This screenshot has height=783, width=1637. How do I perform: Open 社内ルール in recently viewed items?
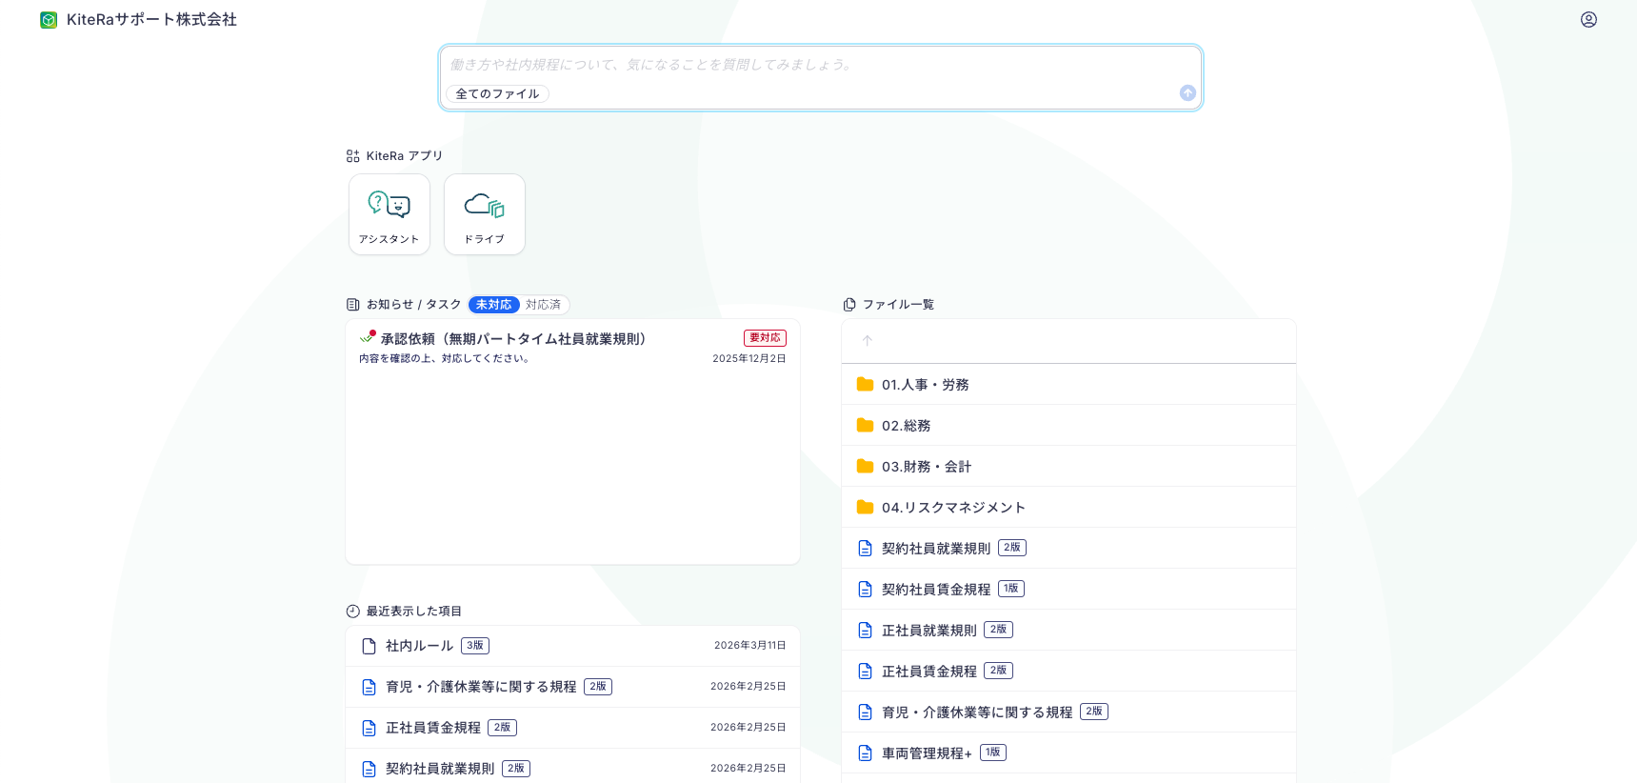[419, 646]
